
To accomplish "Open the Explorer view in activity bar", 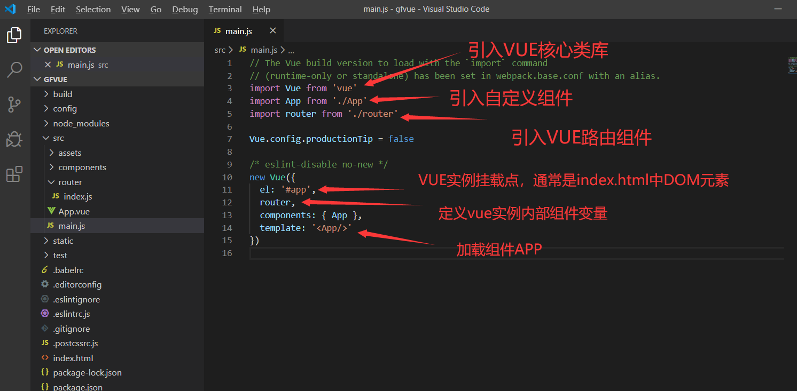I will 14,35.
